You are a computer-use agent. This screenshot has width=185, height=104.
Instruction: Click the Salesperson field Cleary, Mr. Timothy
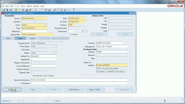click(112, 47)
